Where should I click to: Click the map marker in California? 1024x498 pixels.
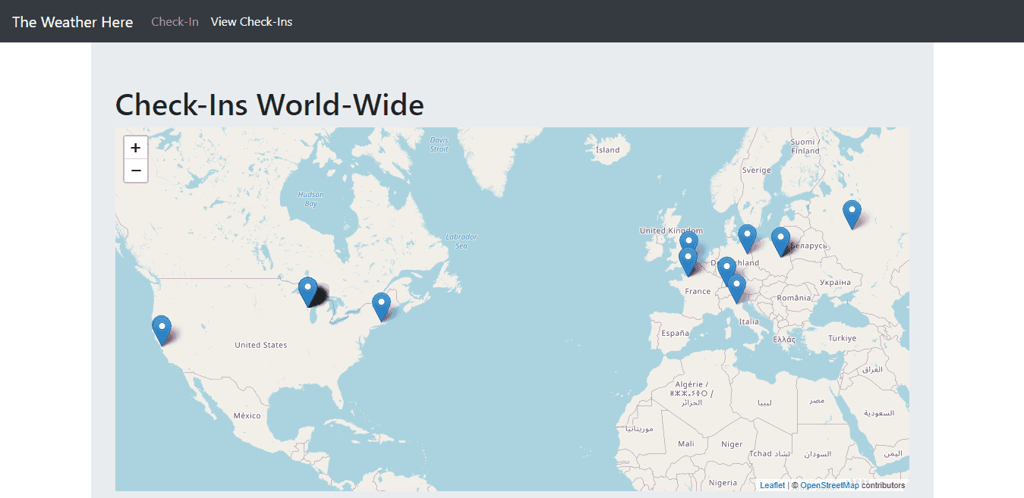(x=162, y=329)
